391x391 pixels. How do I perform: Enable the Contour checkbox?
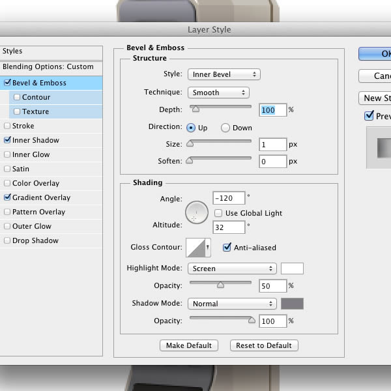click(17, 97)
